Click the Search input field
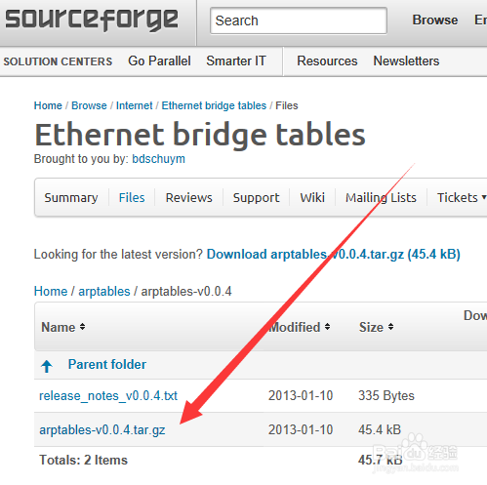Viewport: 487px width, 485px height. (x=299, y=20)
